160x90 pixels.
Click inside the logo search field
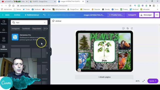pyautogui.click(x=29, y=22)
